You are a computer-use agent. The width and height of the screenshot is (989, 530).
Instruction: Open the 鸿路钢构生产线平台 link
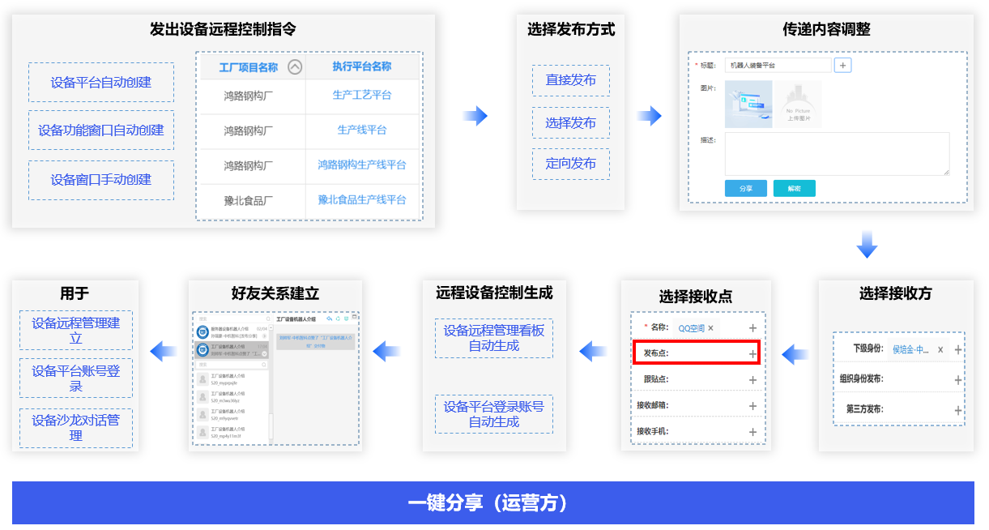(362, 165)
